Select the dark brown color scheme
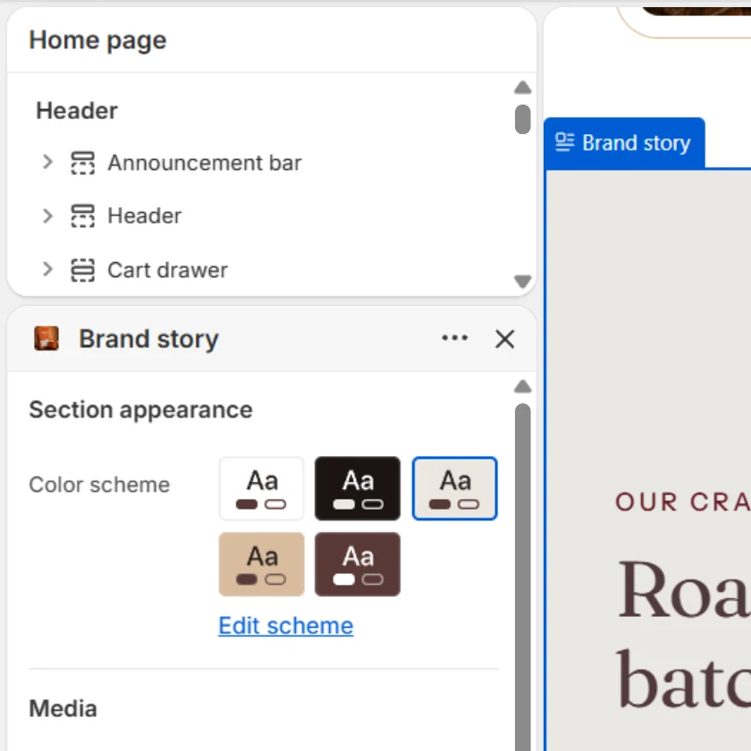This screenshot has width=751, height=751. pos(358,564)
